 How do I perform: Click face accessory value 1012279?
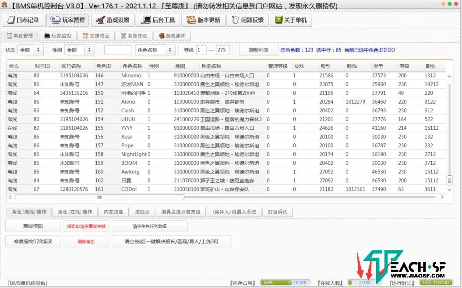pyautogui.click(x=355, y=102)
